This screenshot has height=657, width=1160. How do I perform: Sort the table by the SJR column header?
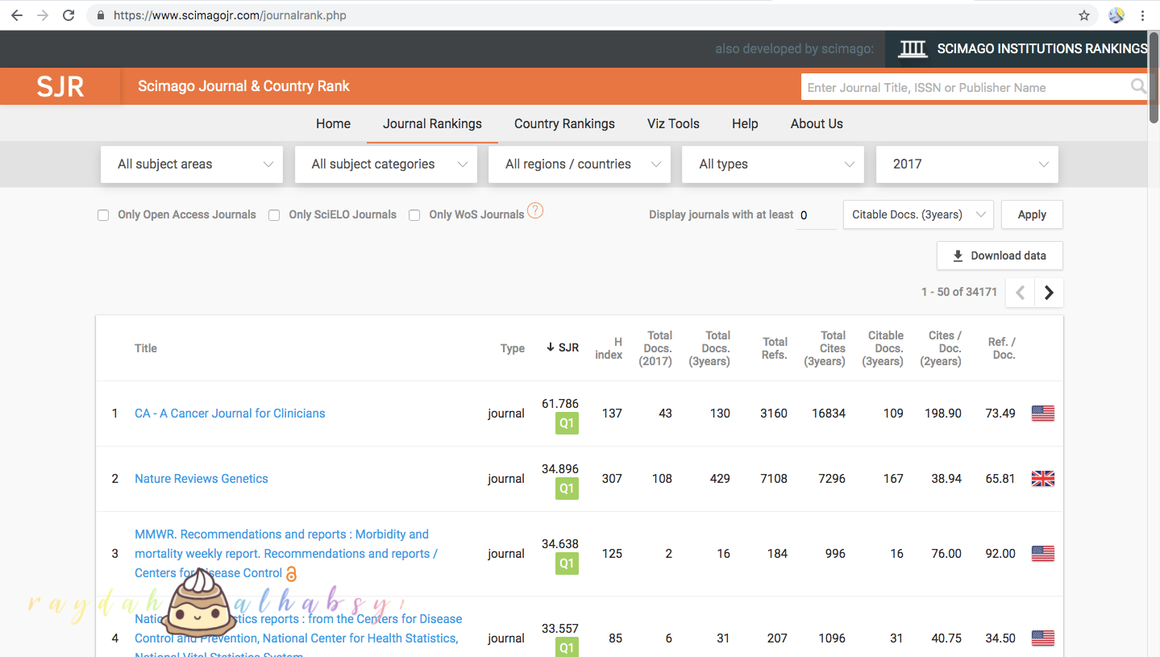pyautogui.click(x=563, y=348)
